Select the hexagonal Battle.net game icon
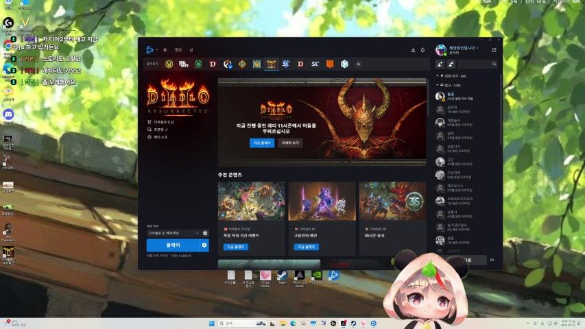 pos(344,64)
